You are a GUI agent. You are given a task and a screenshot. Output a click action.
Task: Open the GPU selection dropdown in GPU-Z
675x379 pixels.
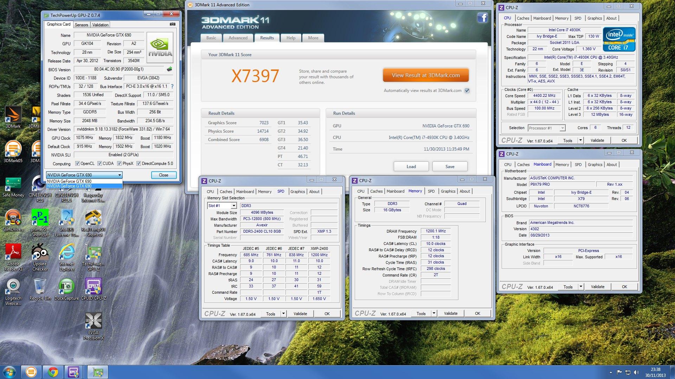(84, 175)
